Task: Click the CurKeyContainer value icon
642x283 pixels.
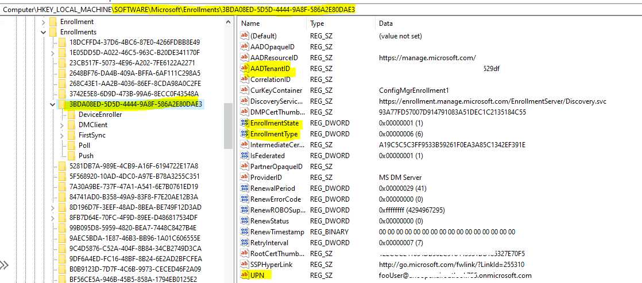Action: [245, 91]
